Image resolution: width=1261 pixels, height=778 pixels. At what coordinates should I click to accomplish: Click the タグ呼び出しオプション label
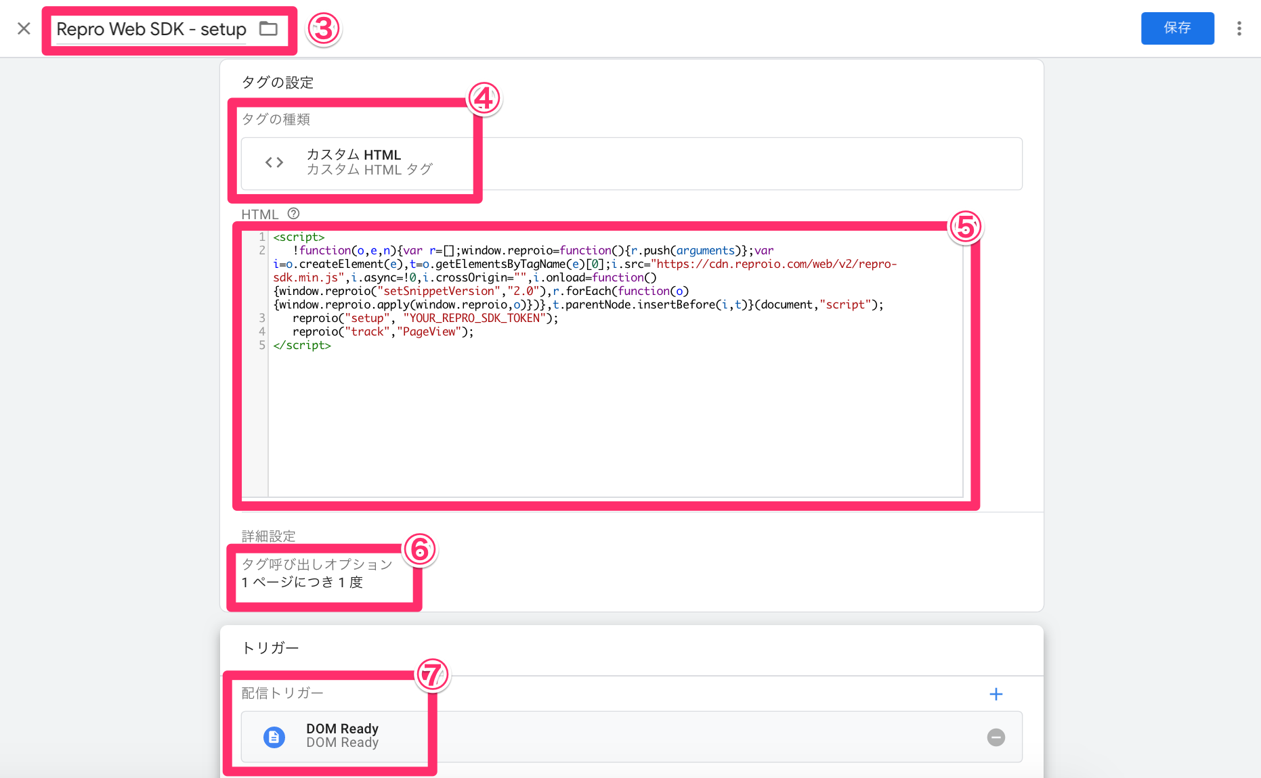[x=317, y=564]
